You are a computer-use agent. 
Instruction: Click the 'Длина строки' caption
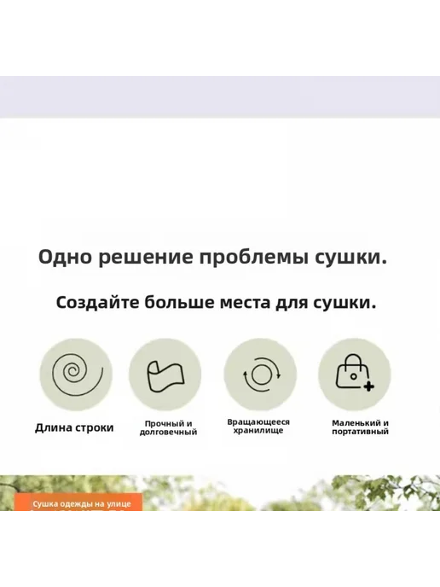point(74,428)
